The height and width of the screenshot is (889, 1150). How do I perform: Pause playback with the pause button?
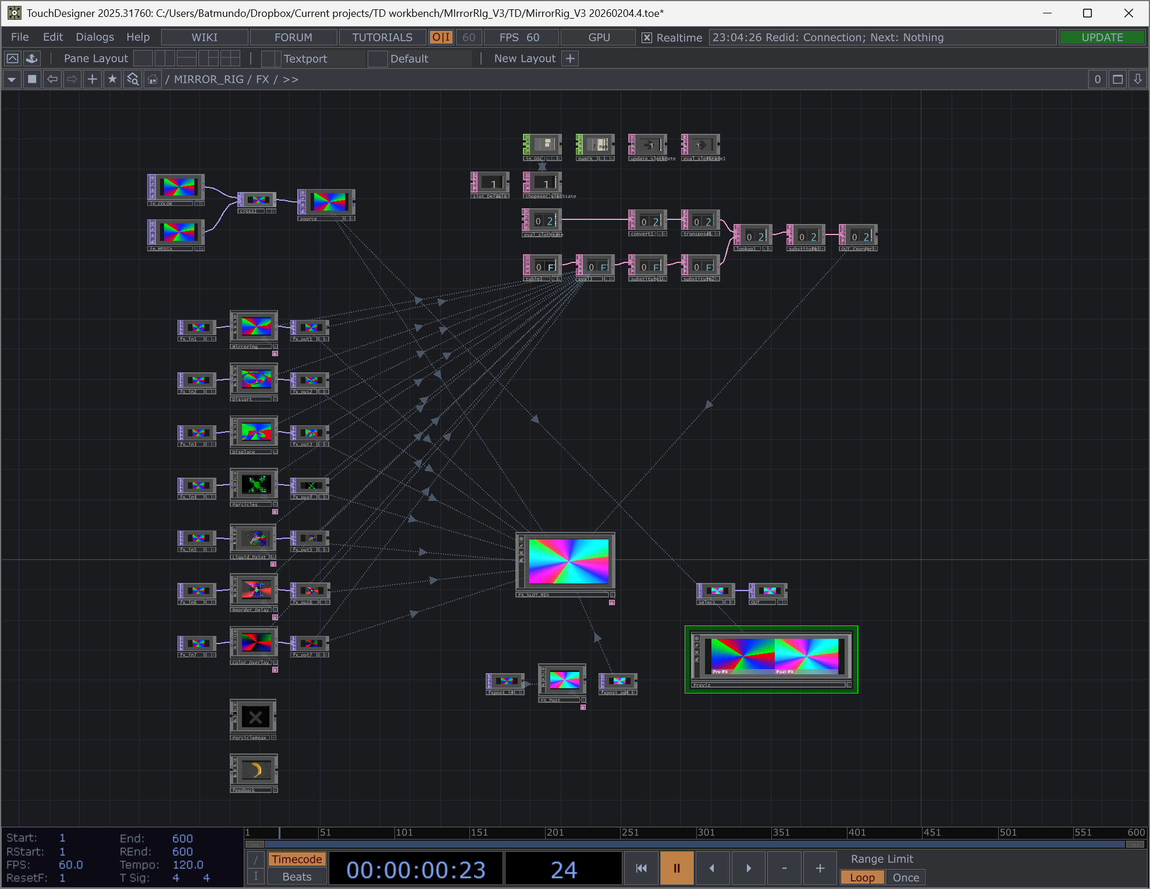point(677,868)
